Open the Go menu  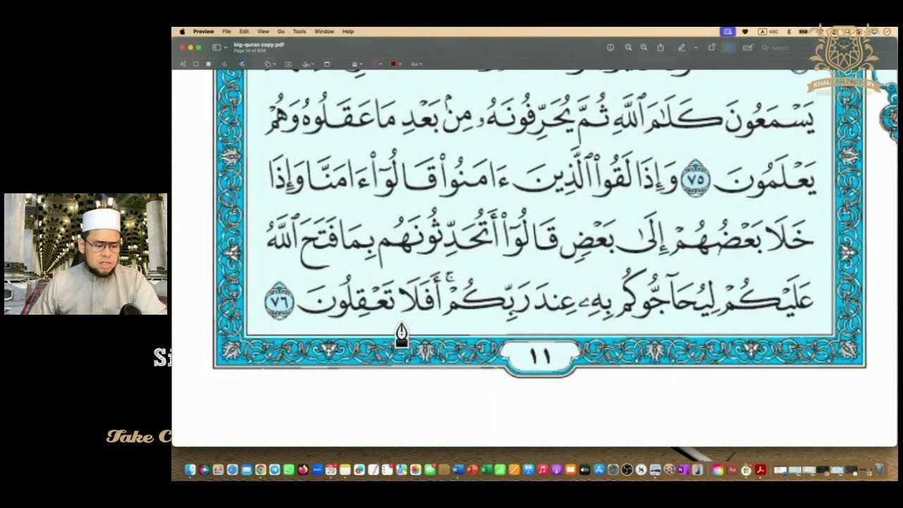point(281,32)
